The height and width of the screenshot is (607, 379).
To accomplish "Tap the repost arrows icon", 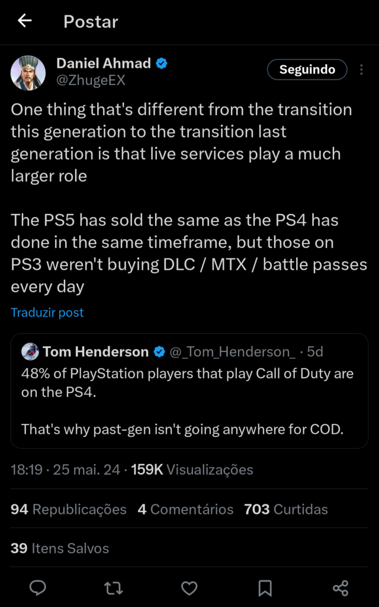I will pos(113,587).
